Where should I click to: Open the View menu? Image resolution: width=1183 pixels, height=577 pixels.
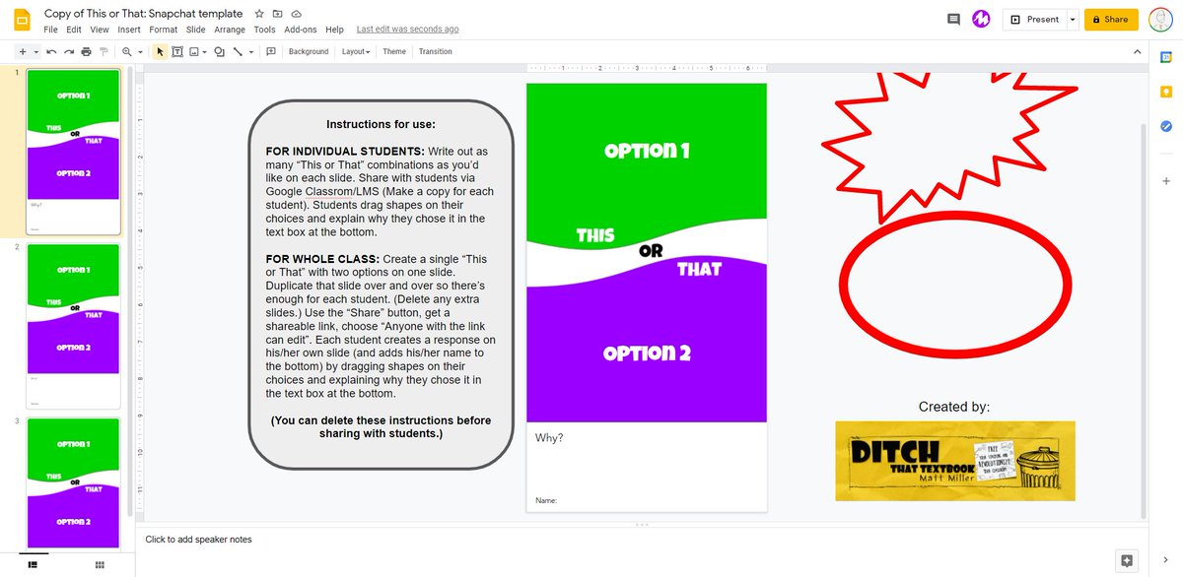(x=100, y=30)
